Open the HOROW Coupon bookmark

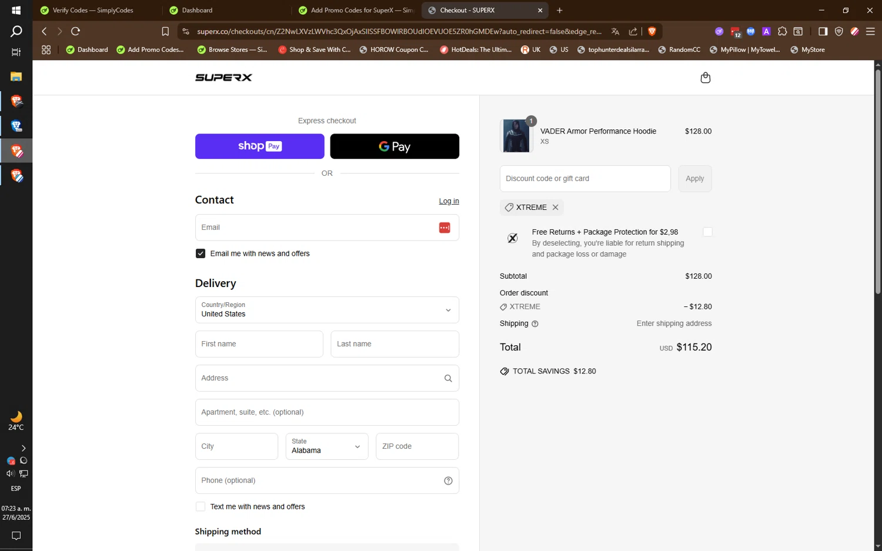coord(394,50)
